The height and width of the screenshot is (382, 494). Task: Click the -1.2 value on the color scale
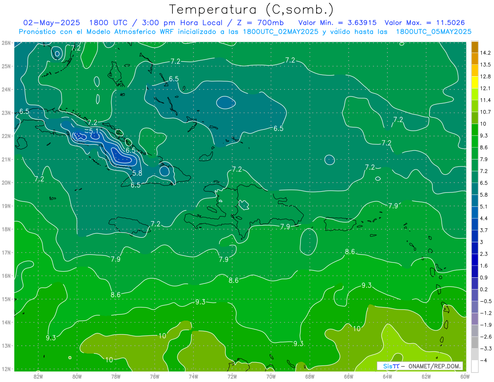tap(486, 313)
